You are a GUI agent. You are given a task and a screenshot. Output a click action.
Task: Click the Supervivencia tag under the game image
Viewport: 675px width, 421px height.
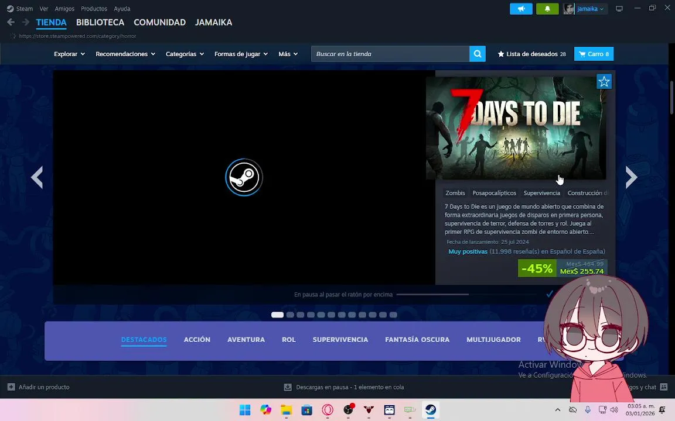(x=542, y=193)
